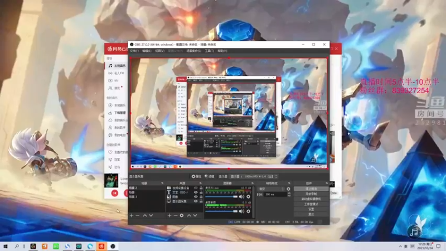
Task: Open the 工具(T) menu in OBS
Action: tap(209, 51)
